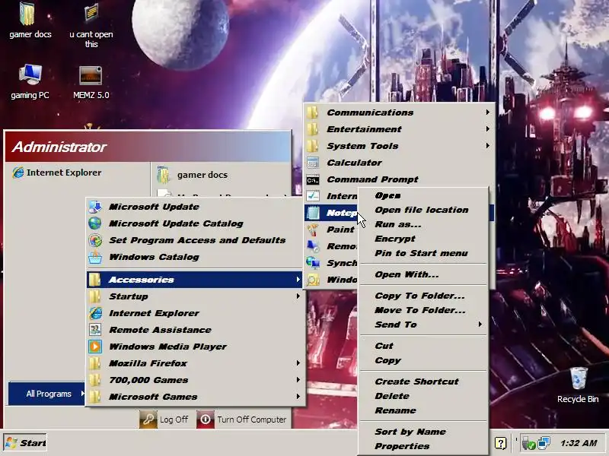Viewport: 609px width, 456px height.
Task: Click the safely remove hardware tray icon
Action: coord(528,443)
